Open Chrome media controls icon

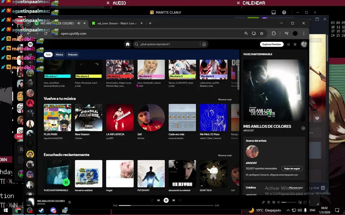click(x=287, y=33)
